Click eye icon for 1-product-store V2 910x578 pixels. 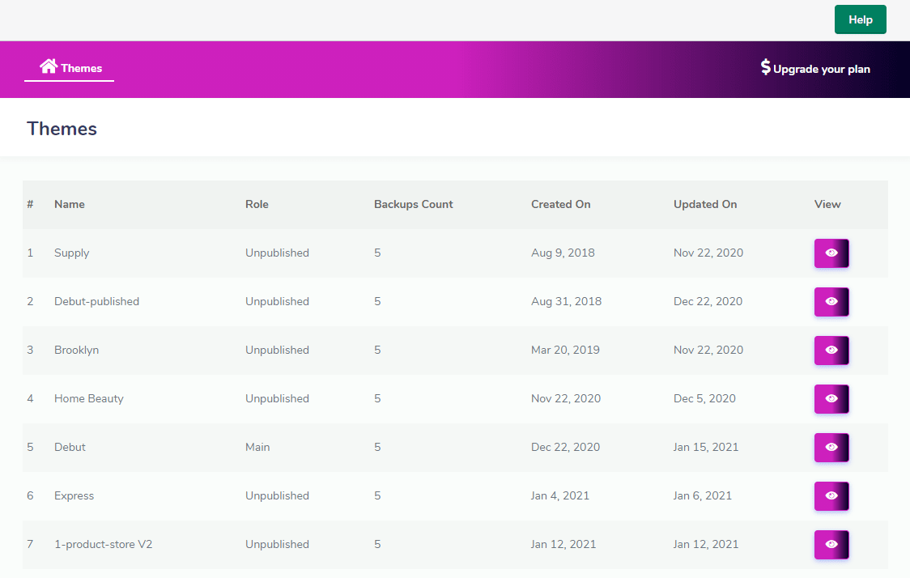pyautogui.click(x=831, y=544)
